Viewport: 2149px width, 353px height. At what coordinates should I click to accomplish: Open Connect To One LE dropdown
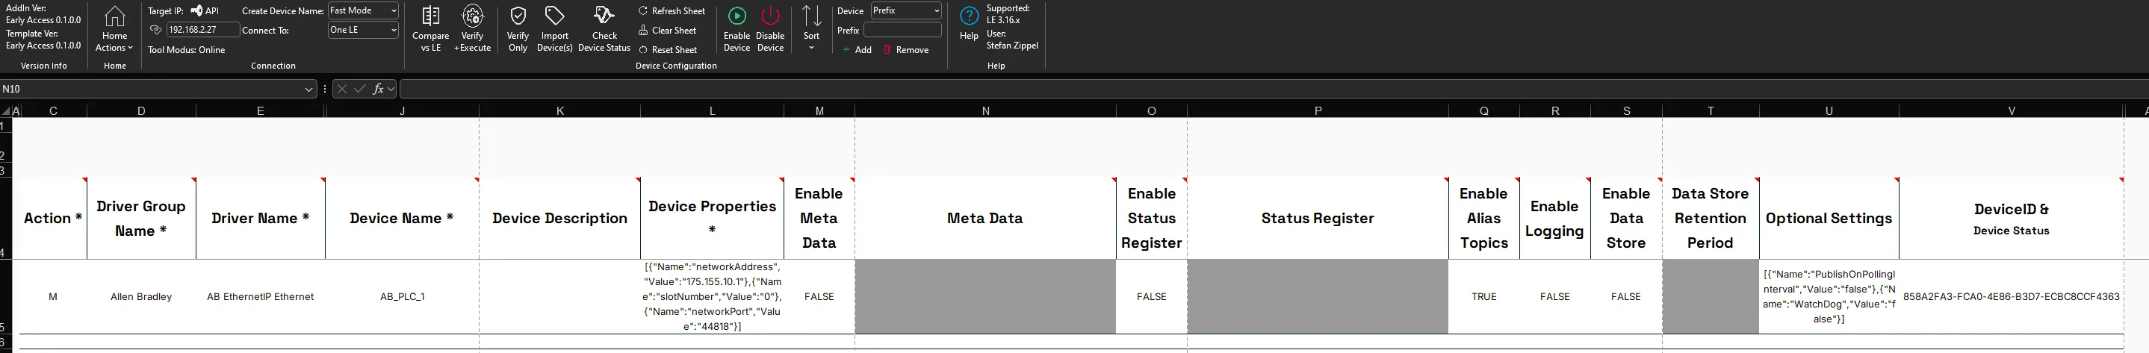(x=363, y=30)
